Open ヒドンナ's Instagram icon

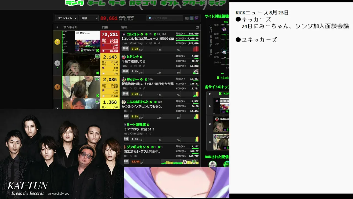135,66
